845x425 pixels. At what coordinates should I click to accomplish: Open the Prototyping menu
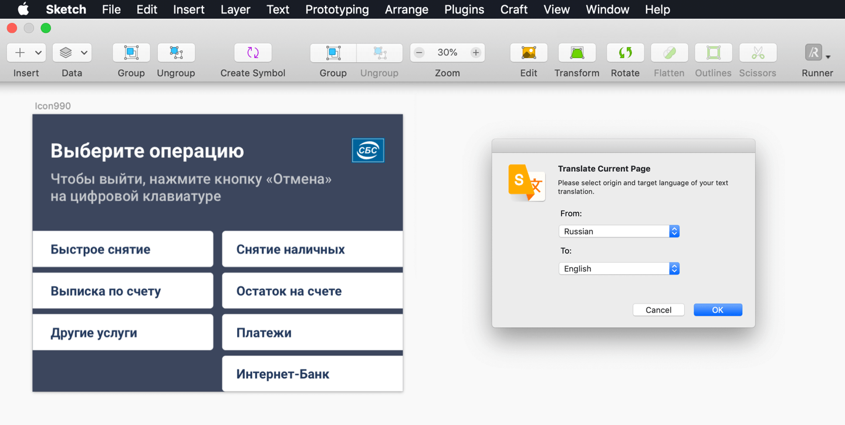click(x=337, y=9)
